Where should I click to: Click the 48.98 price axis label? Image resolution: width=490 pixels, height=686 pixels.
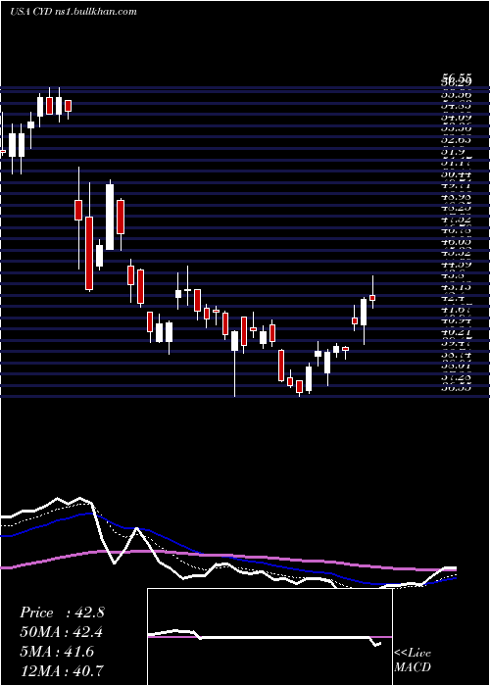[456, 197]
